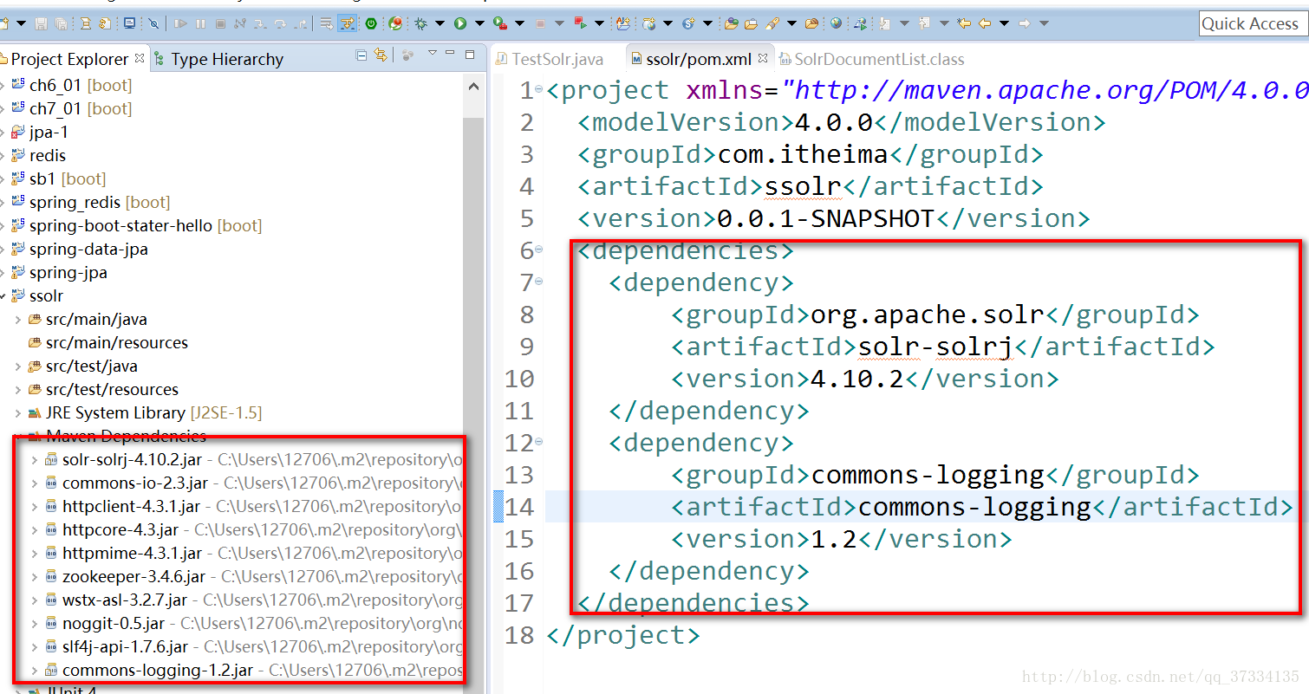Click the Project Explorer scrollbar up arrow
The image size is (1309, 694).
pyautogui.click(x=473, y=87)
